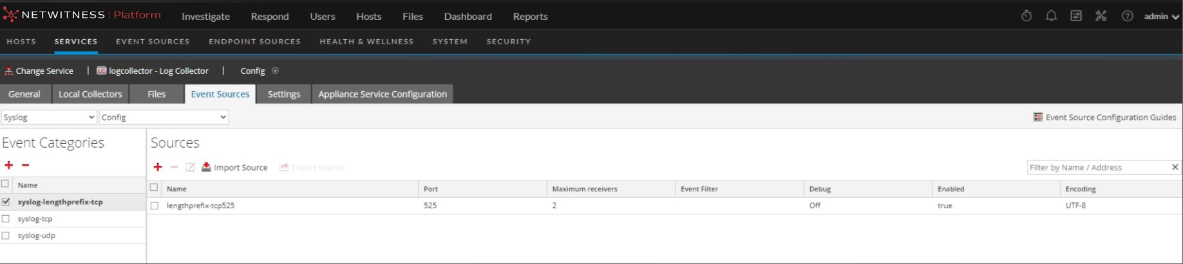Switch to the Local Collectors tab
Screen dimensions: 1183x264
click(x=90, y=94)
